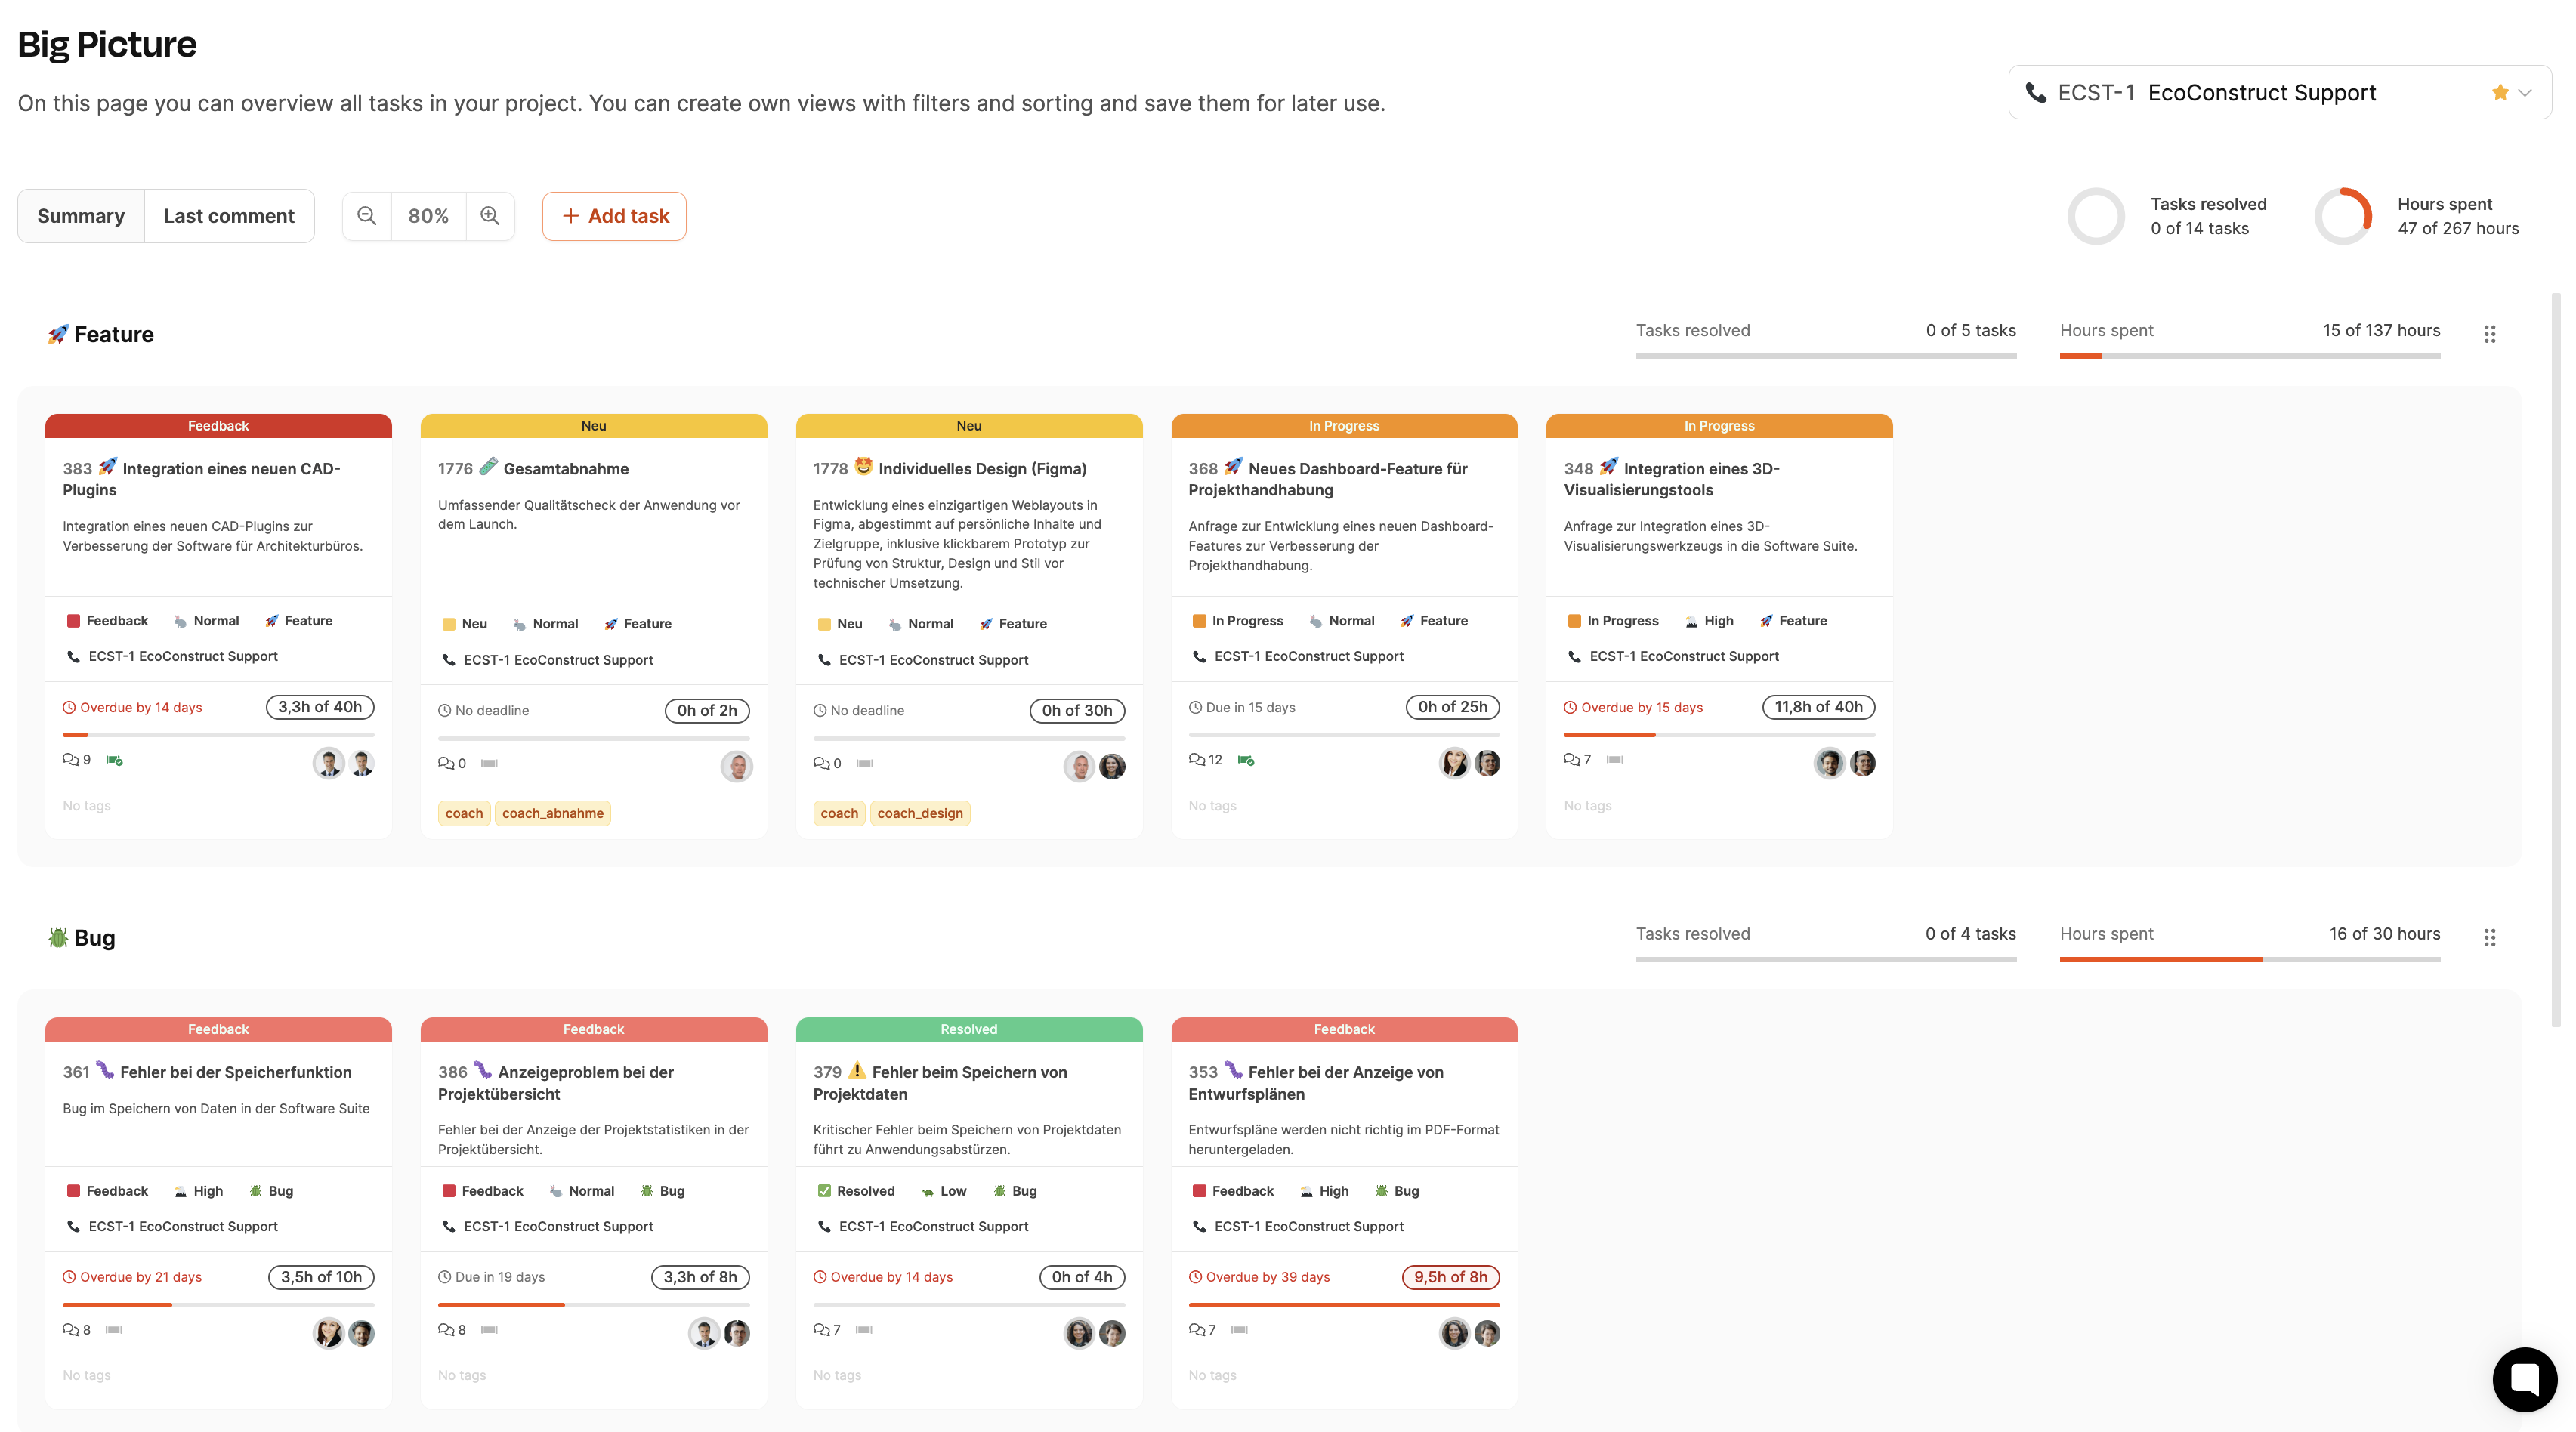The width and height of the screenshot is (2576, 1432).
Task: Click the bug icon beside Bug heading
Action: tap(58, 937)
